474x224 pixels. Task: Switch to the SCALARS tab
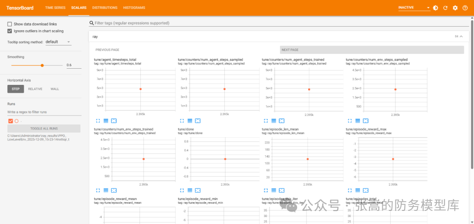click(79, 8)
